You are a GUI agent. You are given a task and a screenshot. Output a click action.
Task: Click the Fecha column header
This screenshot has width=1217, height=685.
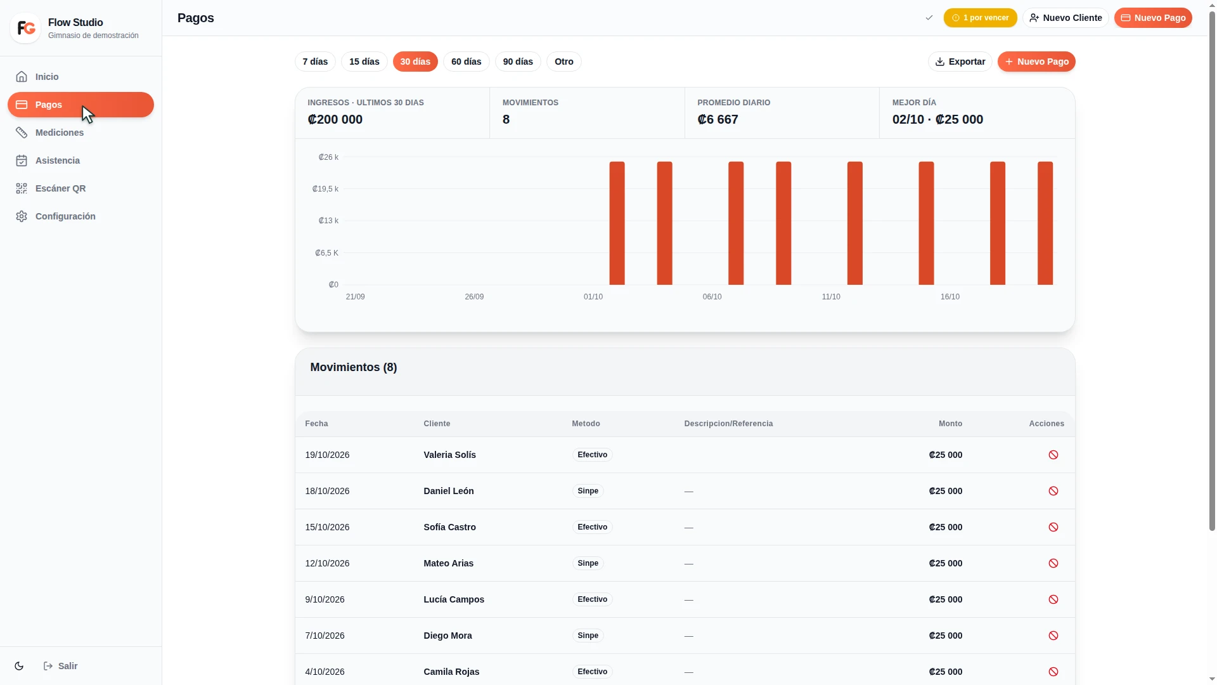(316, 424)
